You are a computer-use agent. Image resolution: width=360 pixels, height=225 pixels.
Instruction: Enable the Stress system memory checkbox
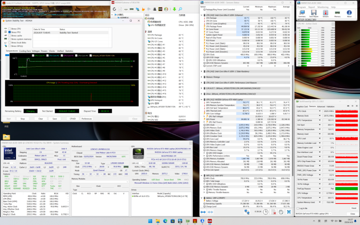click(x=9, y=39)
